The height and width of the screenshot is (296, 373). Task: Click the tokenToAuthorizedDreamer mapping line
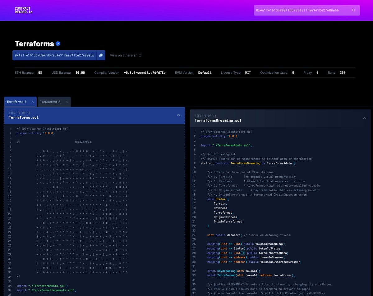[255, 262]
